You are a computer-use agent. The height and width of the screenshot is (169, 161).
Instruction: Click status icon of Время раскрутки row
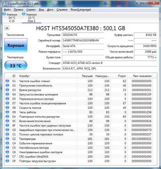click(7, 90)
